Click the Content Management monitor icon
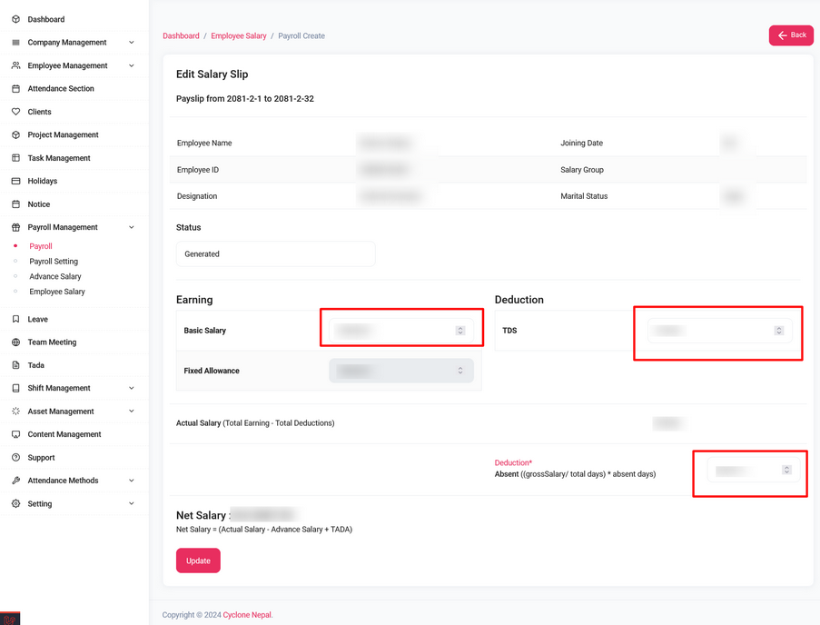The image size is (820, 625). click(15, 434)
